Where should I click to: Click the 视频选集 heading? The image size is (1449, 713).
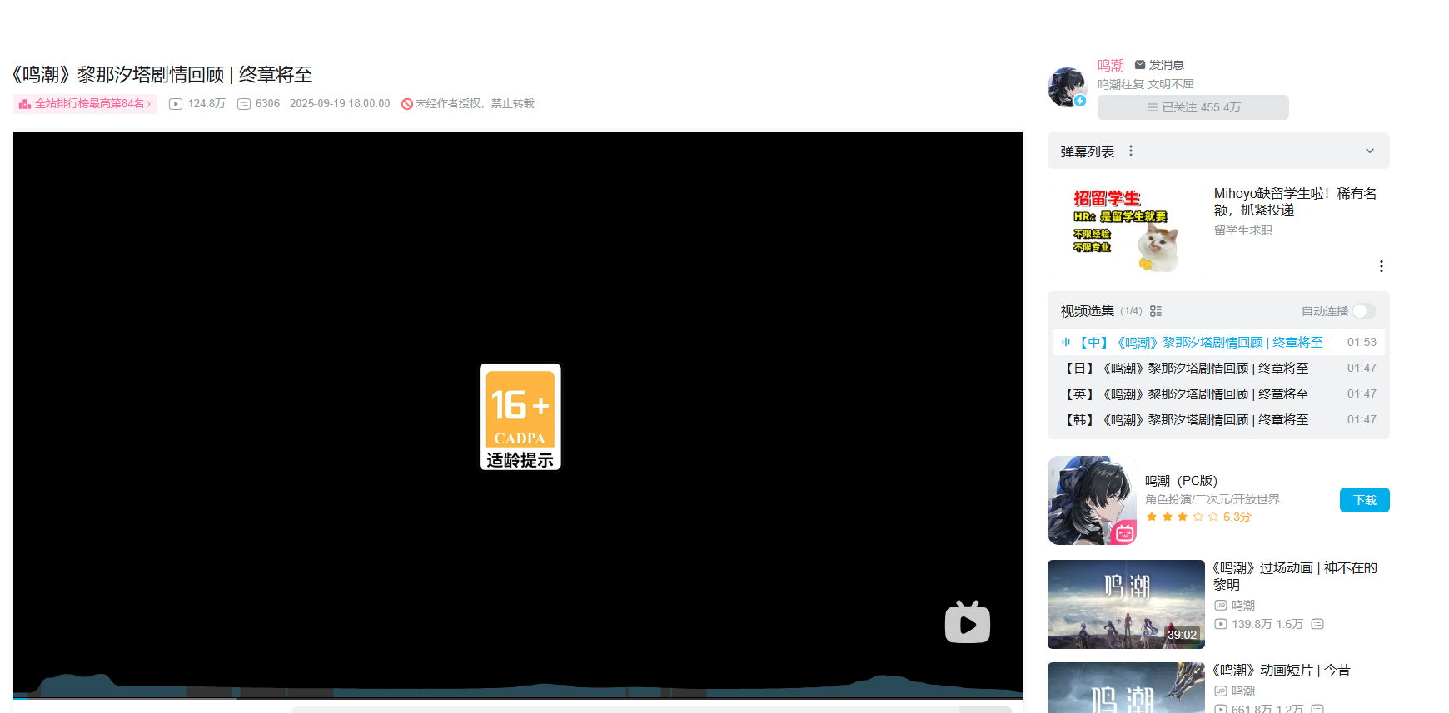tap(1088, 311)
